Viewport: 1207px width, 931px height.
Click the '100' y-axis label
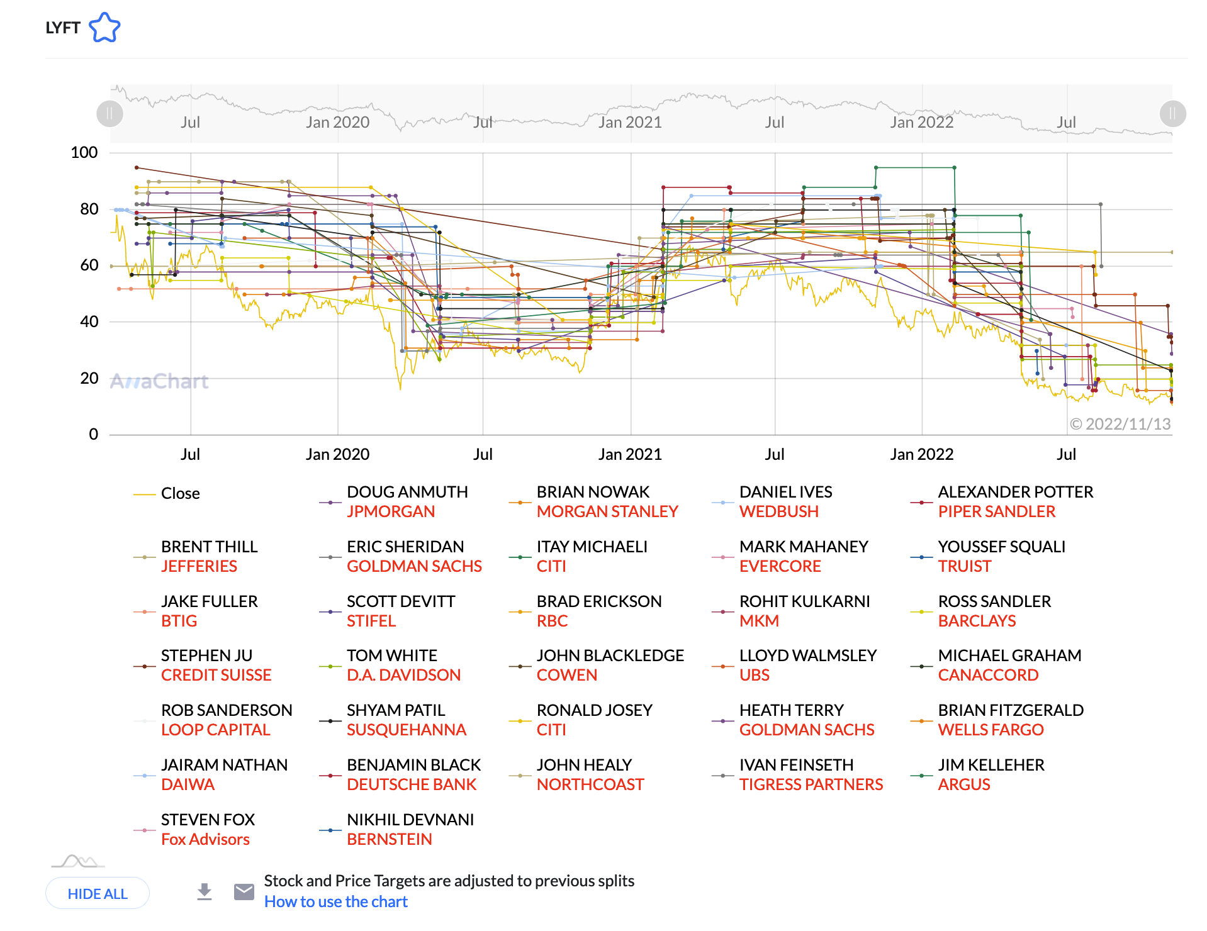(84, 152)
